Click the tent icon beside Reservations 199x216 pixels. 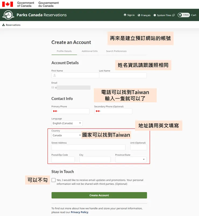tap(3, 25)
